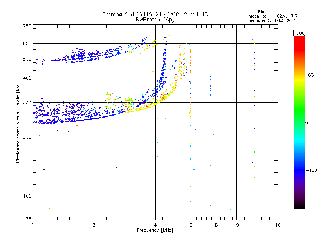Pick the black bottom of the phase colorbar
This screenshot has height=245, width=327.
299,206
